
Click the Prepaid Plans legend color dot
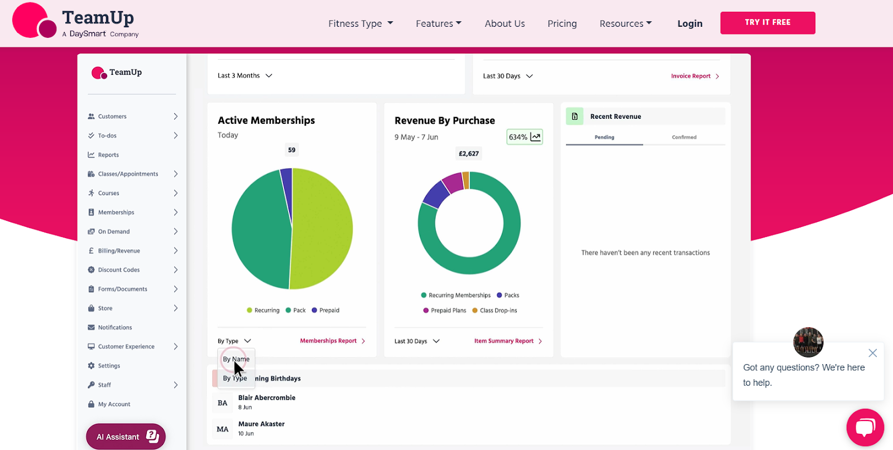(426, 311)
